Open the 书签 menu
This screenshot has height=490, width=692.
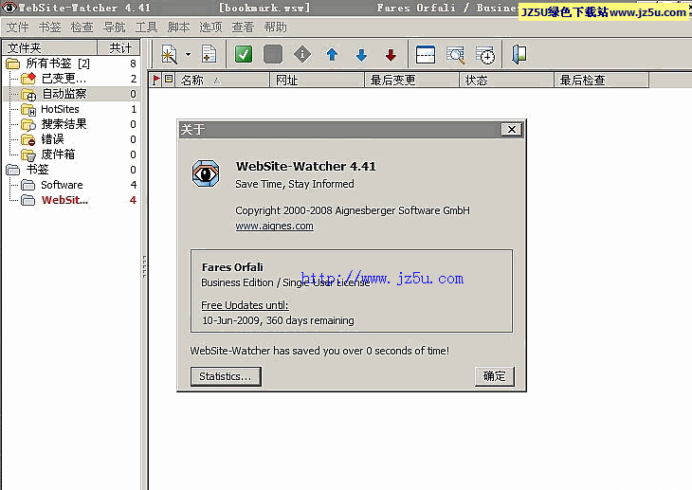pyautogui.click(x=50, y=27)
